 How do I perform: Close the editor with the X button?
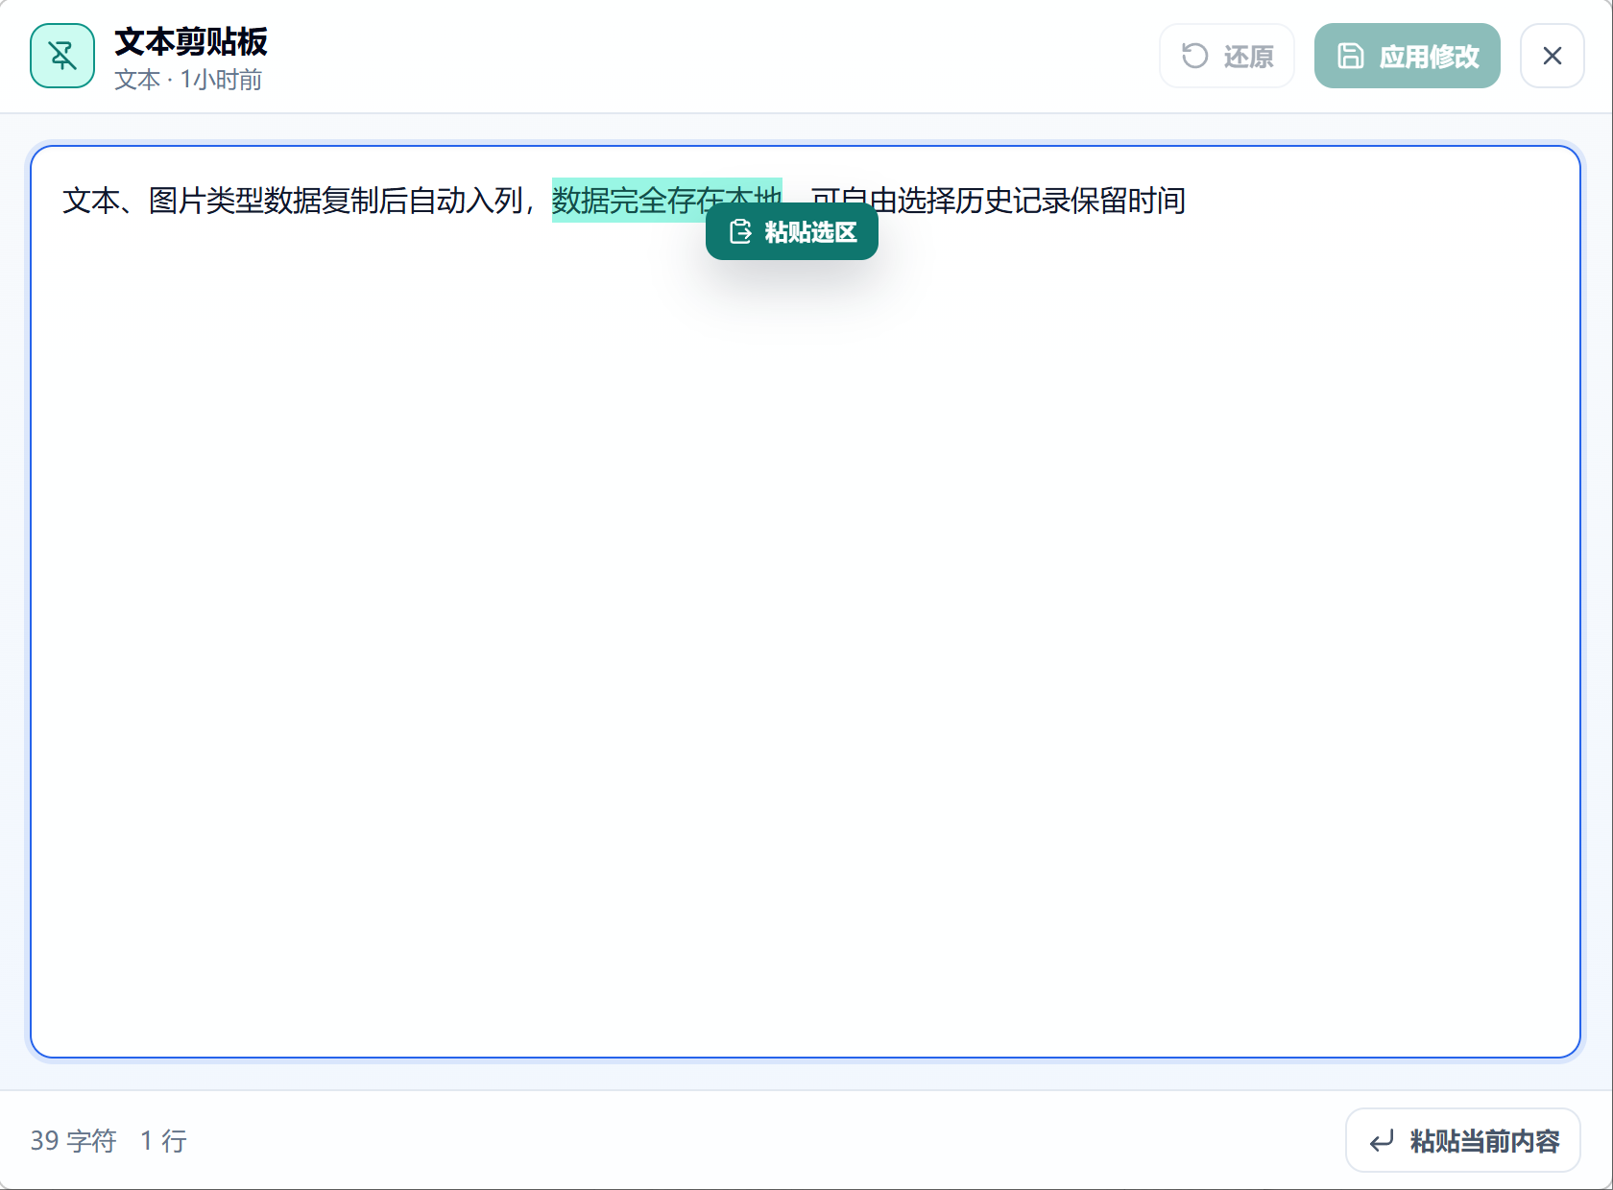(1552, 56)
